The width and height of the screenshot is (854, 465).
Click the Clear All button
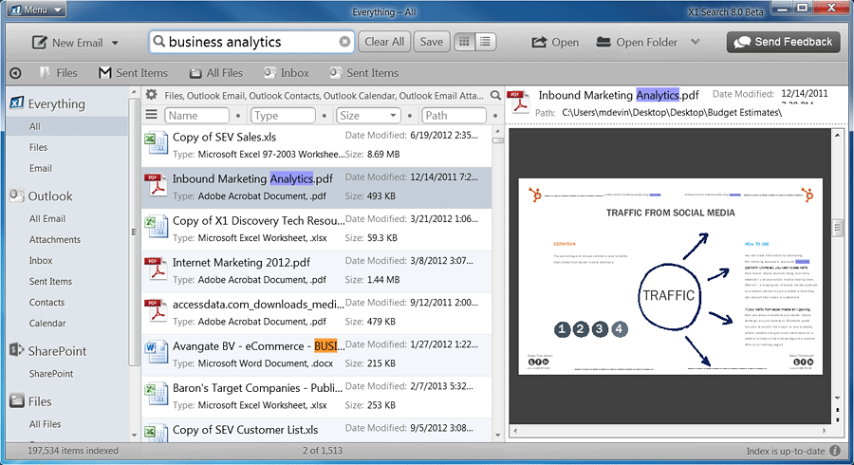(x=384, y=42)
